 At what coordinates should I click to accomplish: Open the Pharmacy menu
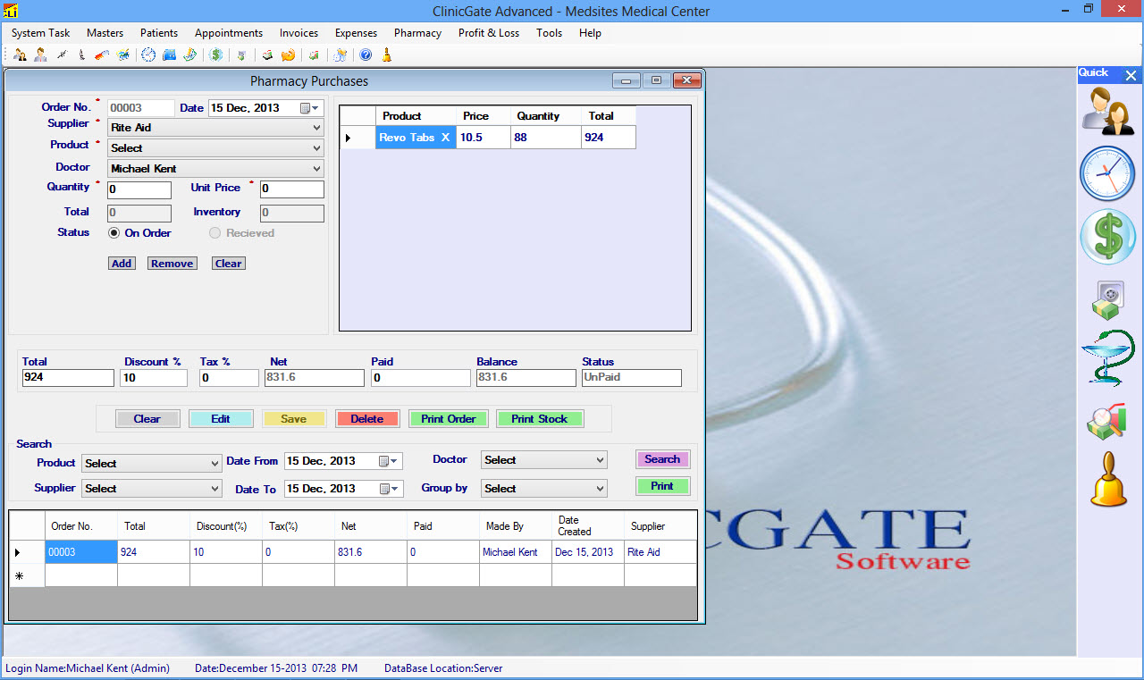[x=417, y=33]
